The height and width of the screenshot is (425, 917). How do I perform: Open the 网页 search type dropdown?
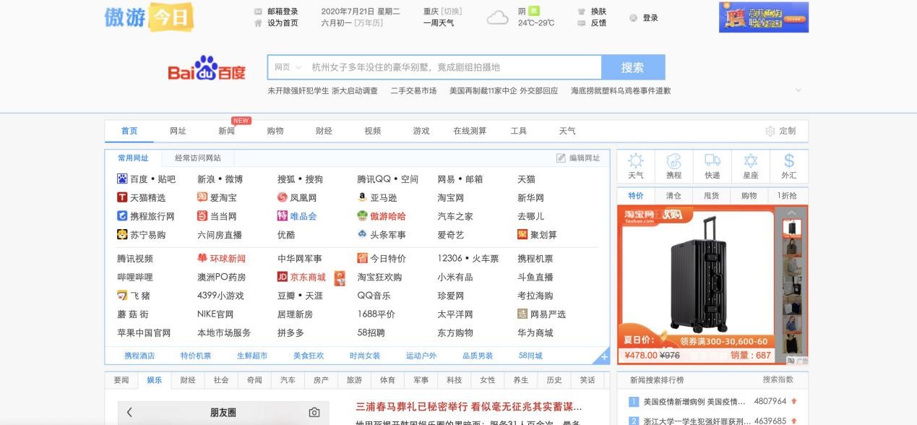click(287, 67)
